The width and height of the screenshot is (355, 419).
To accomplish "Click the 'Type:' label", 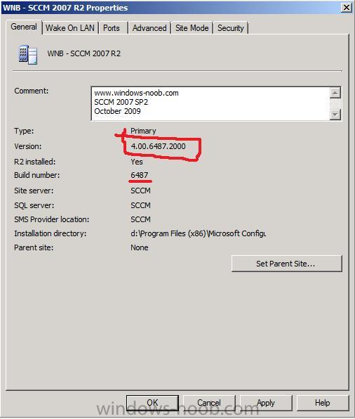I will (24, 131).
